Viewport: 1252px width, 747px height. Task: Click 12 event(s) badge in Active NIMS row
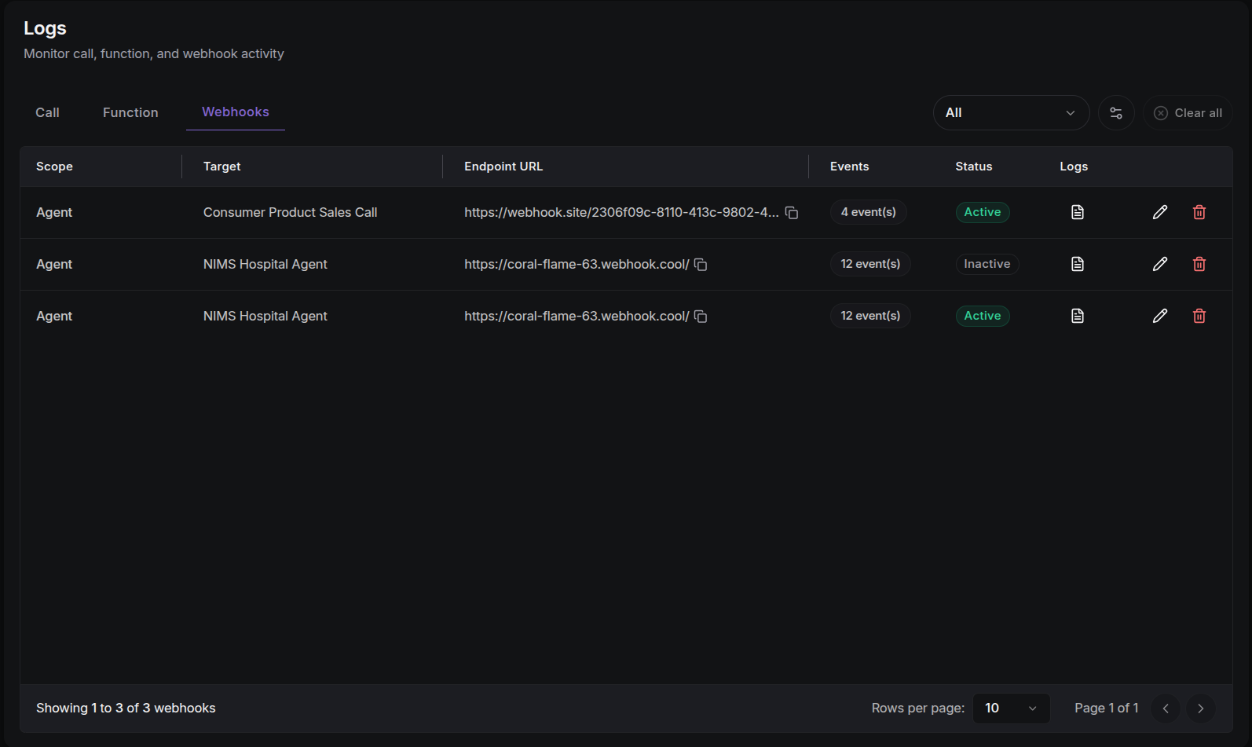(870, 316)
